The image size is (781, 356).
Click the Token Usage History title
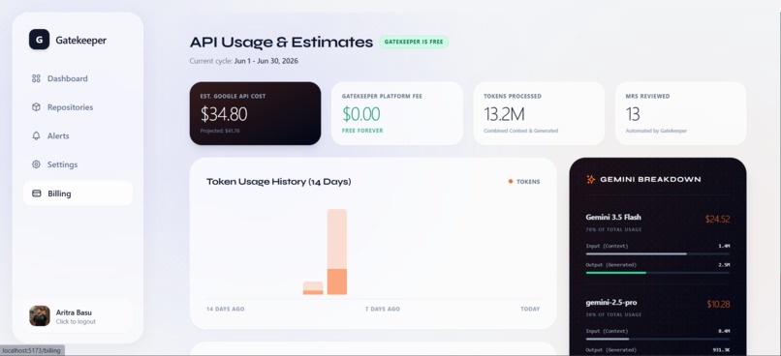point(279,182)
